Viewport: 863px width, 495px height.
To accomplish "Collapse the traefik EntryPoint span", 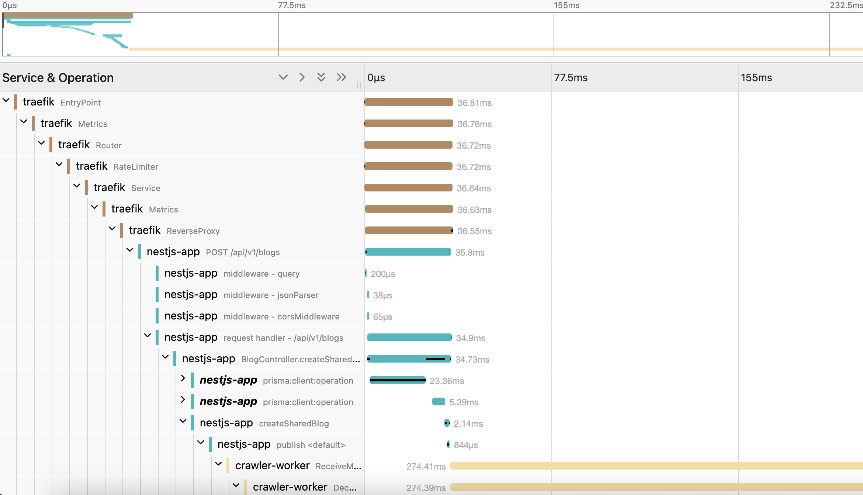I will coord(6,100).
